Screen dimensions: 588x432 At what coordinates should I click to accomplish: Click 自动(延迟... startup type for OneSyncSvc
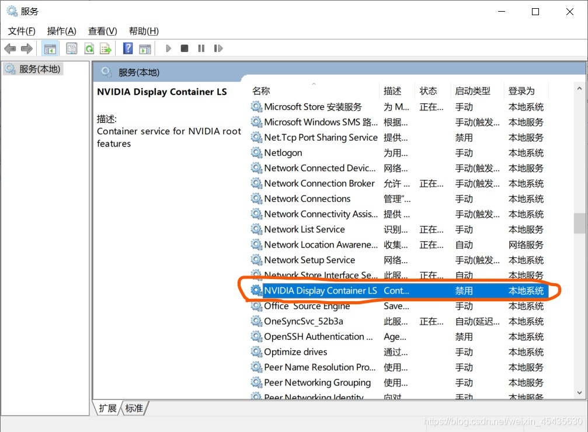477,322
